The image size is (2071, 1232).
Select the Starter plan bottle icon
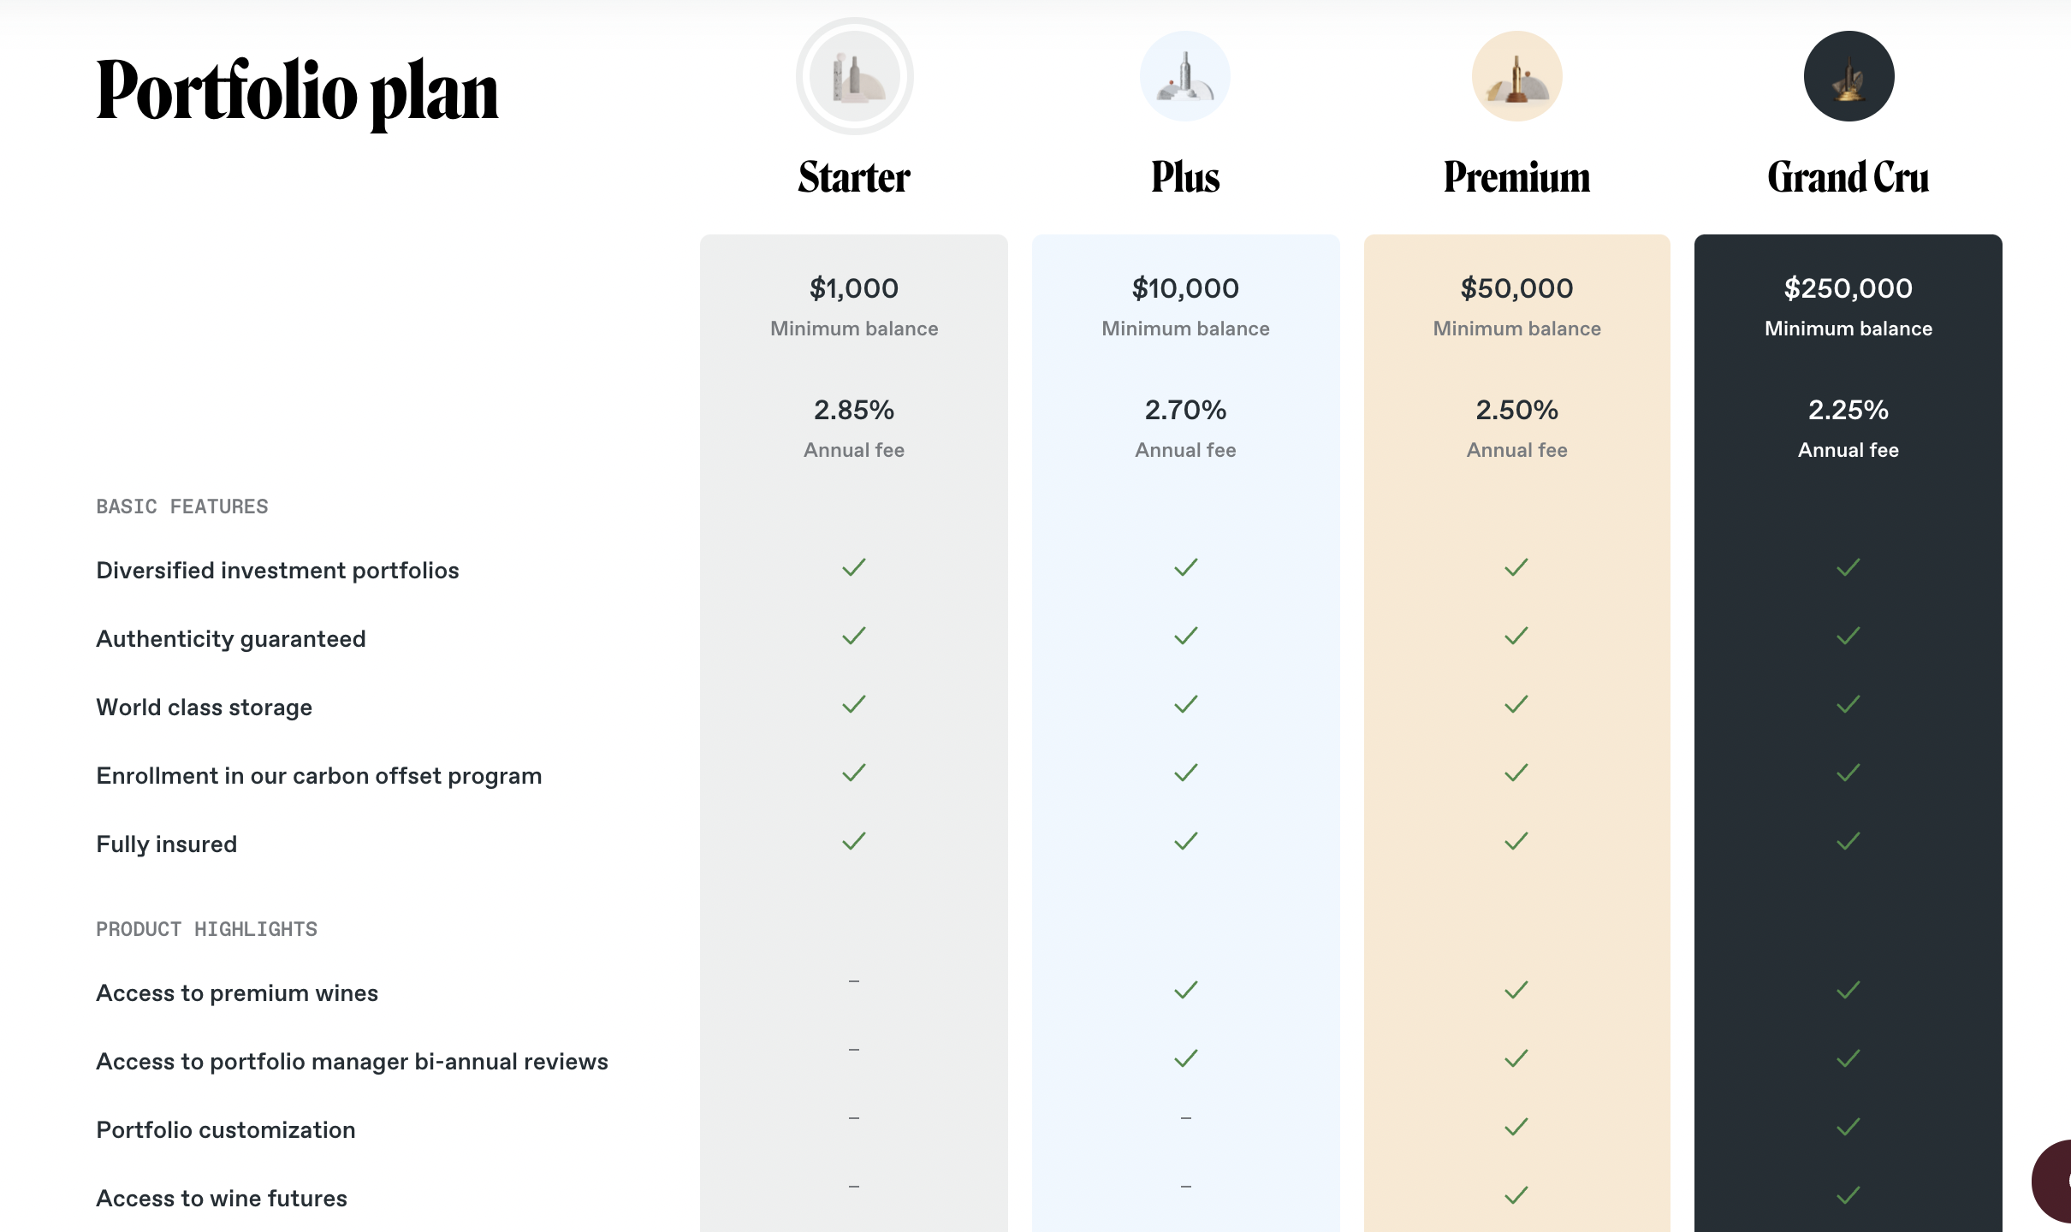(854, 76)
